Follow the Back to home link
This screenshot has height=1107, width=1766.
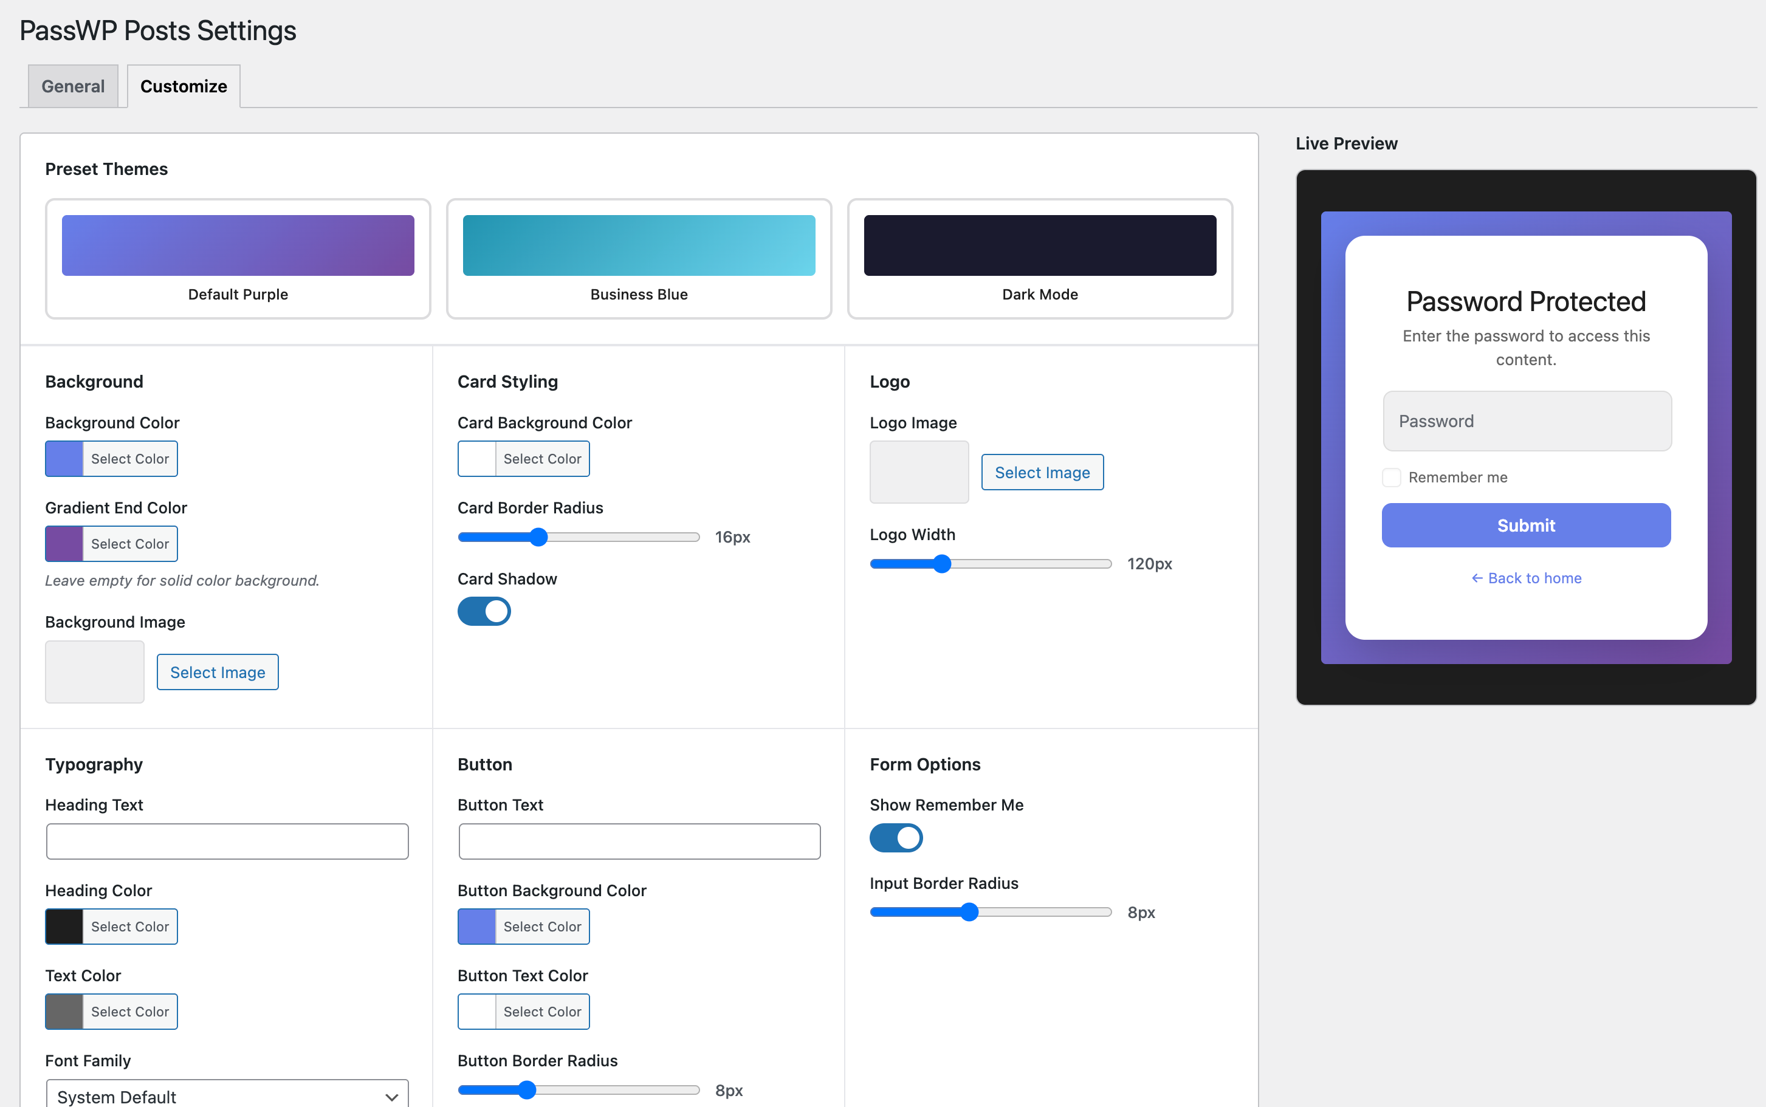pyautogui.click(x=1526, y=578)
